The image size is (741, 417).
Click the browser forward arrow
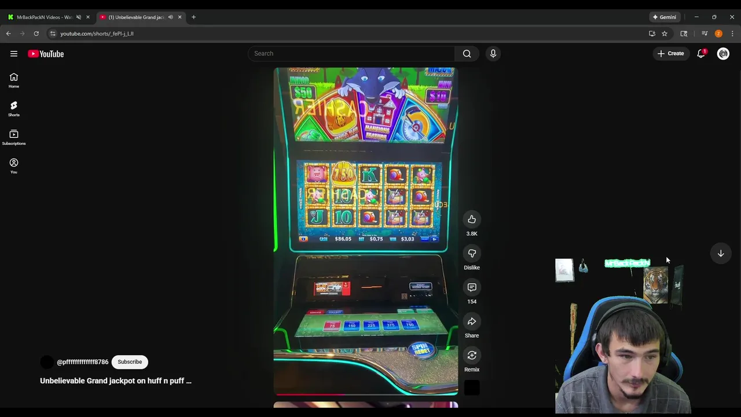22,34
